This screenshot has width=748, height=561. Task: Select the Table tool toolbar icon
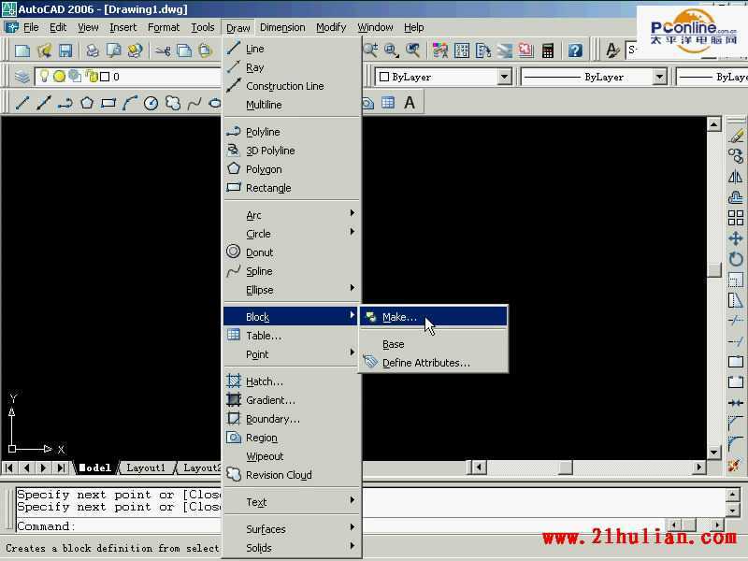388,103
